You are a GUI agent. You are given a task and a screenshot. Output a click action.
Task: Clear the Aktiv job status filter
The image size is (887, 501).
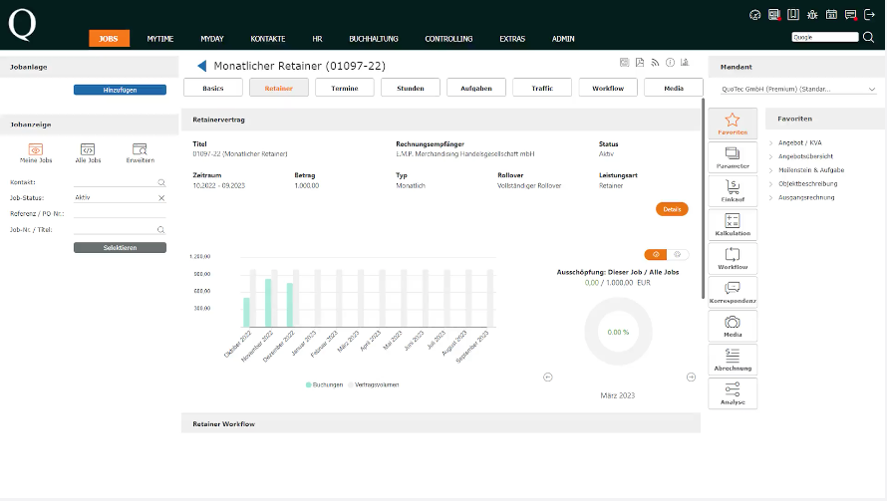pos(161,198)
